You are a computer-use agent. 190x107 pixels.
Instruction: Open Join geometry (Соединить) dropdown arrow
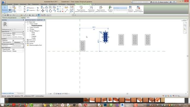[x=36, y=10]
